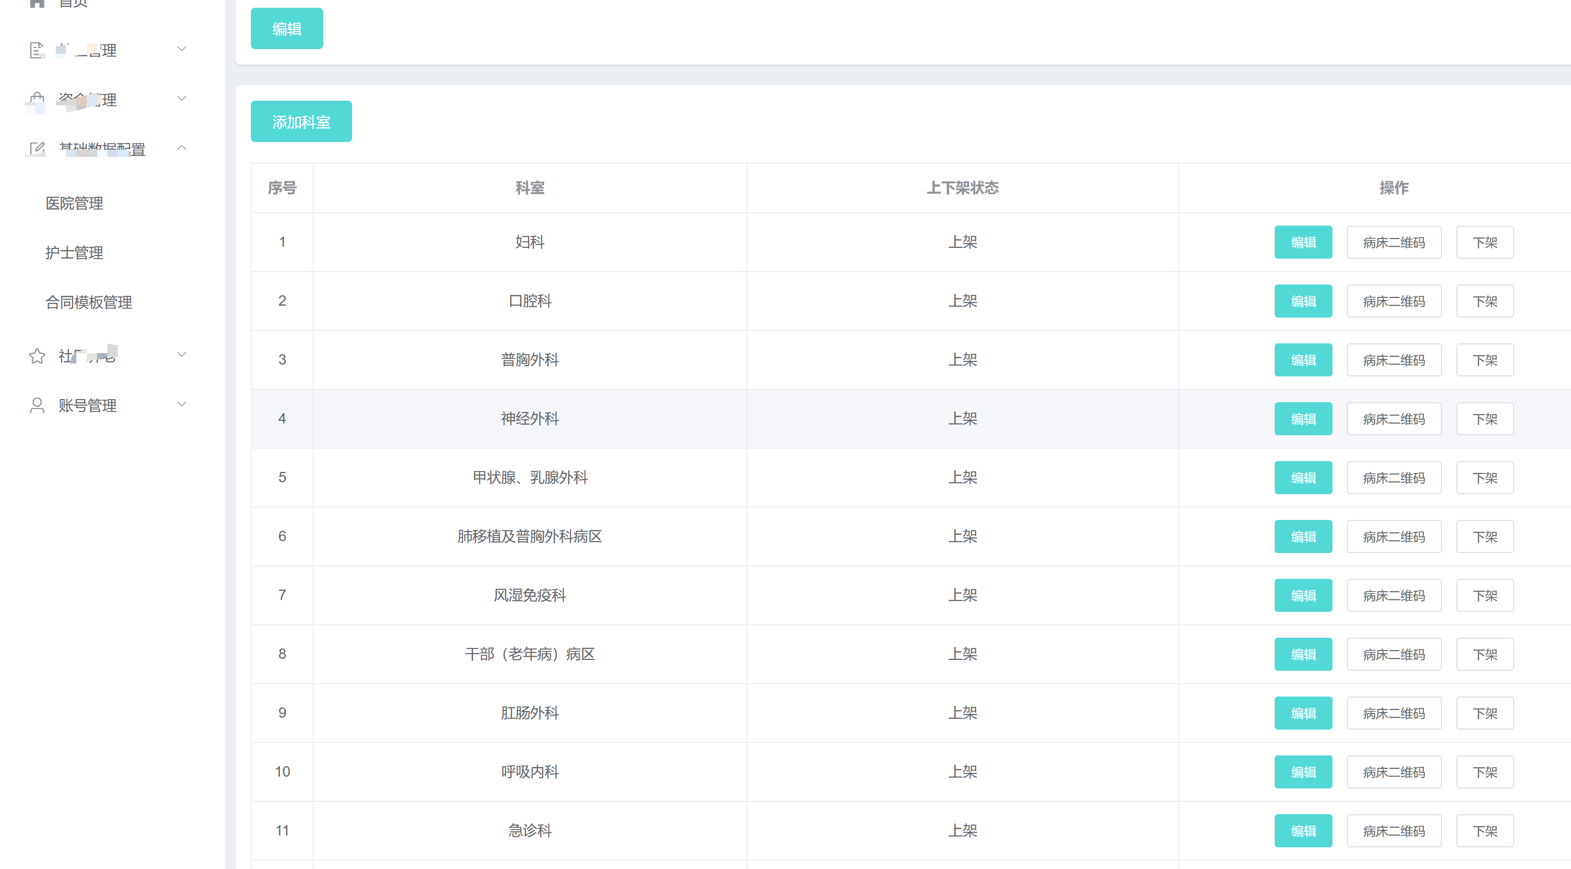Open 病床二维码 for 肺移植及普胸外科病区

click(x=1394, y=536)
